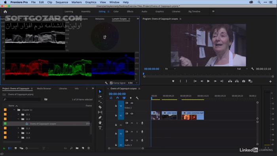Screen dimensions: 277x156
Task: Collapse the Chapter 11 folder
Action: coord(14,110)
